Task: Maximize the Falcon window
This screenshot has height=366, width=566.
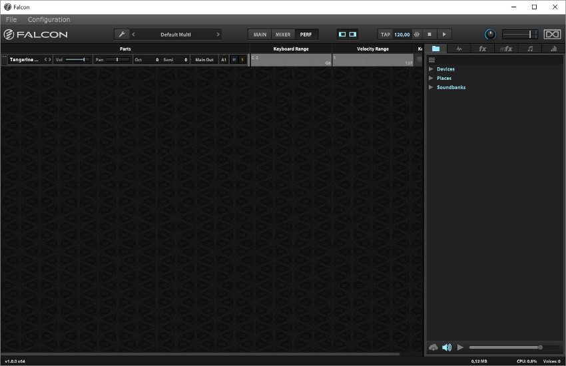Action: 534,7
